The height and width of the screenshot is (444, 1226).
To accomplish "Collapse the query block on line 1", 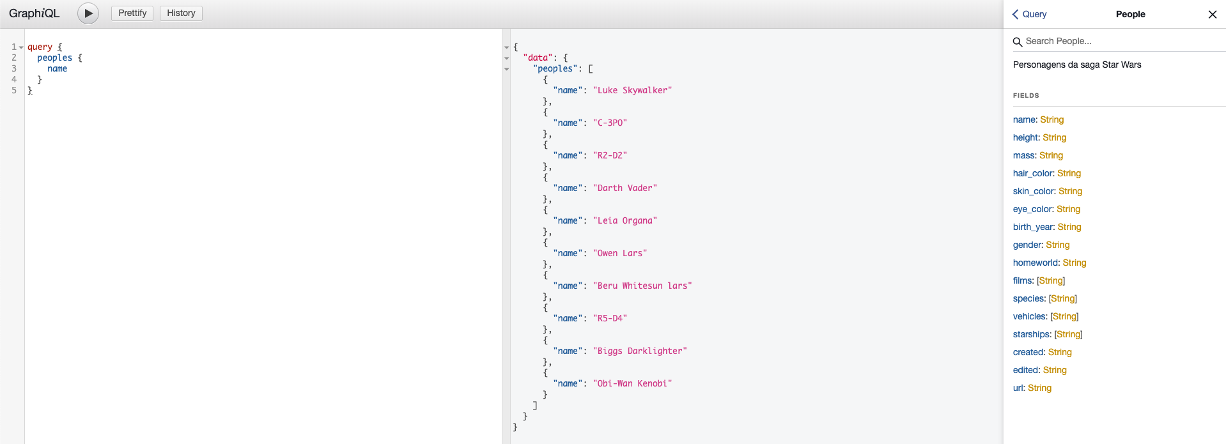I will [21, 47].
